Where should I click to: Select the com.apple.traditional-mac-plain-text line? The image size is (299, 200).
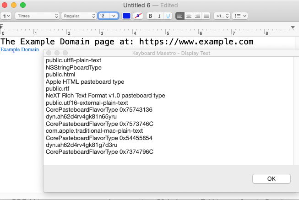pos(94,131)
